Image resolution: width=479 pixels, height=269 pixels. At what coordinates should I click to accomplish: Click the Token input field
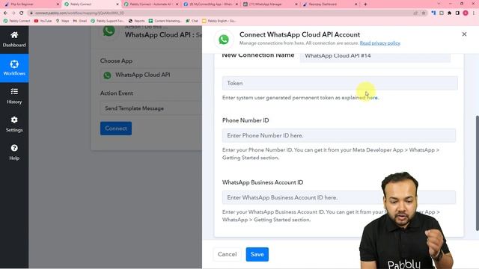coord(340,83)
